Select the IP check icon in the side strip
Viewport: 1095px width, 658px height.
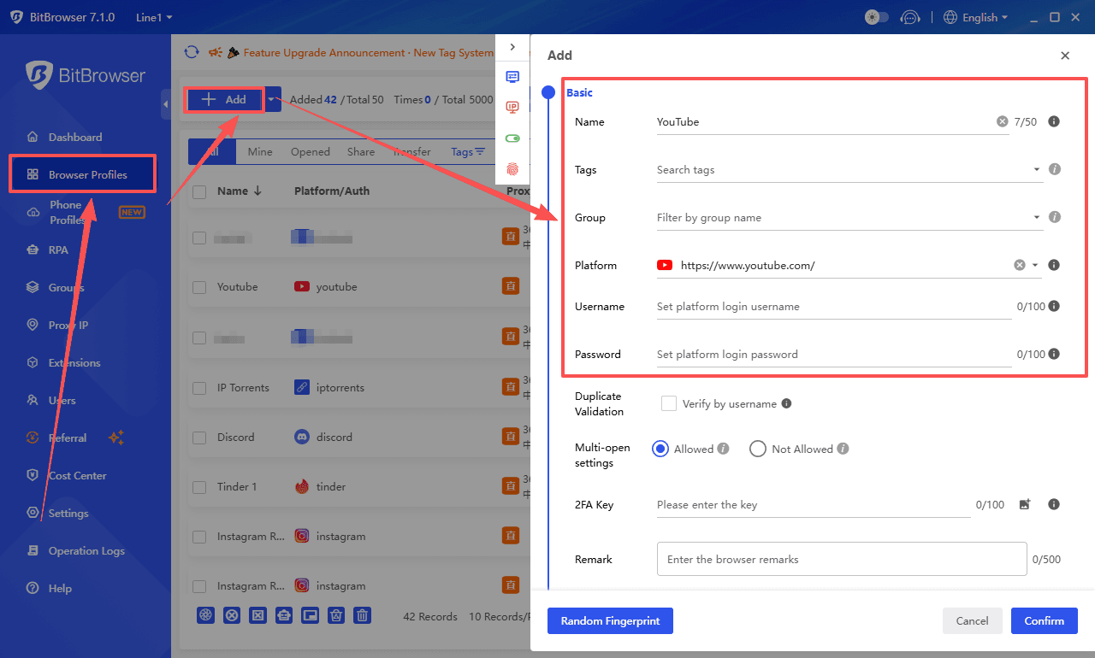point(512,107)
